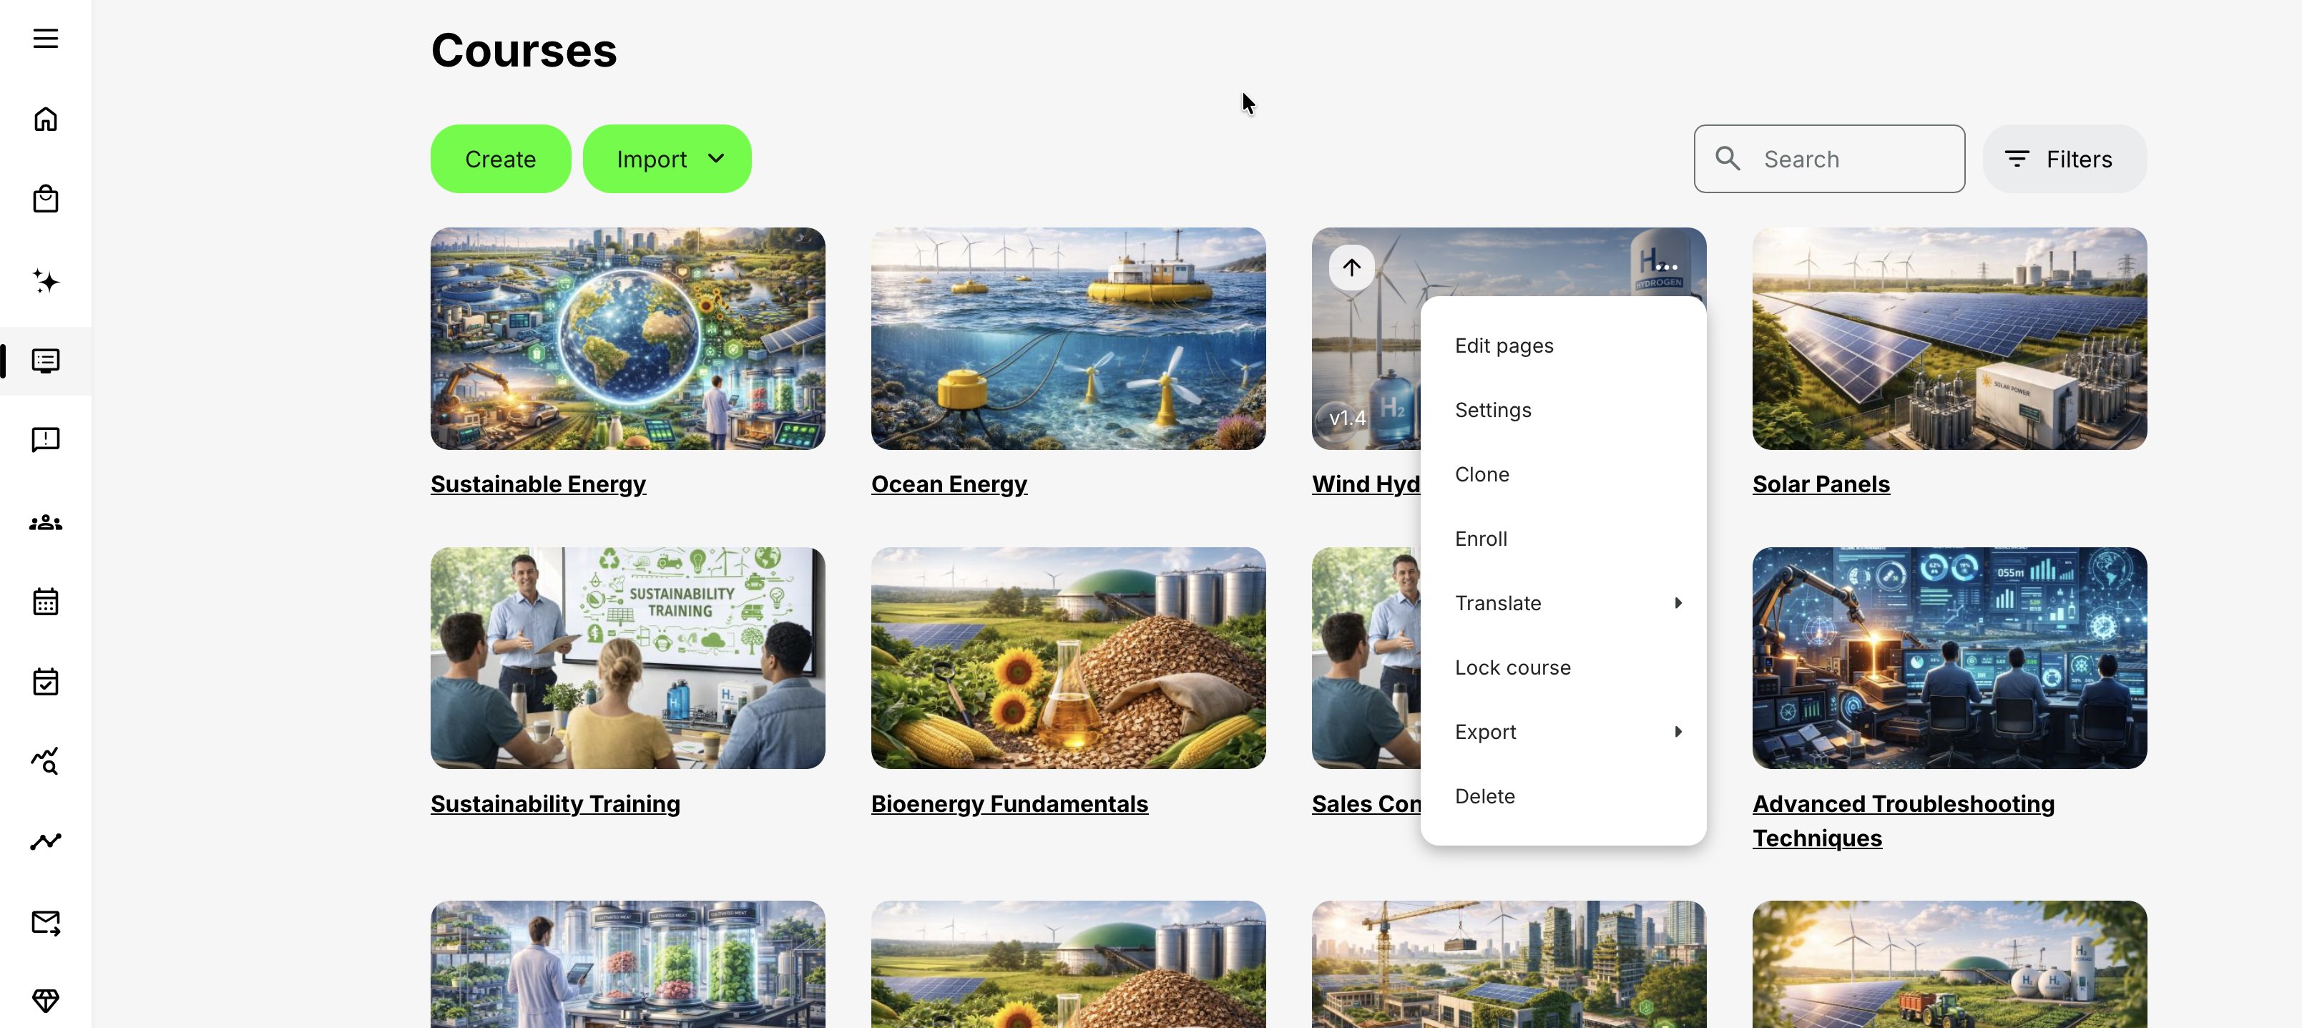This screenshot has height=1028, width=2302.
Task: Click the Sustainable Energy globe thumbnail
Action: [627, 338]
